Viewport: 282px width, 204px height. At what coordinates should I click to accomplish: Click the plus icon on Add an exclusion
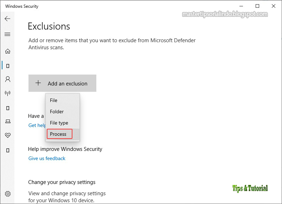38,83
